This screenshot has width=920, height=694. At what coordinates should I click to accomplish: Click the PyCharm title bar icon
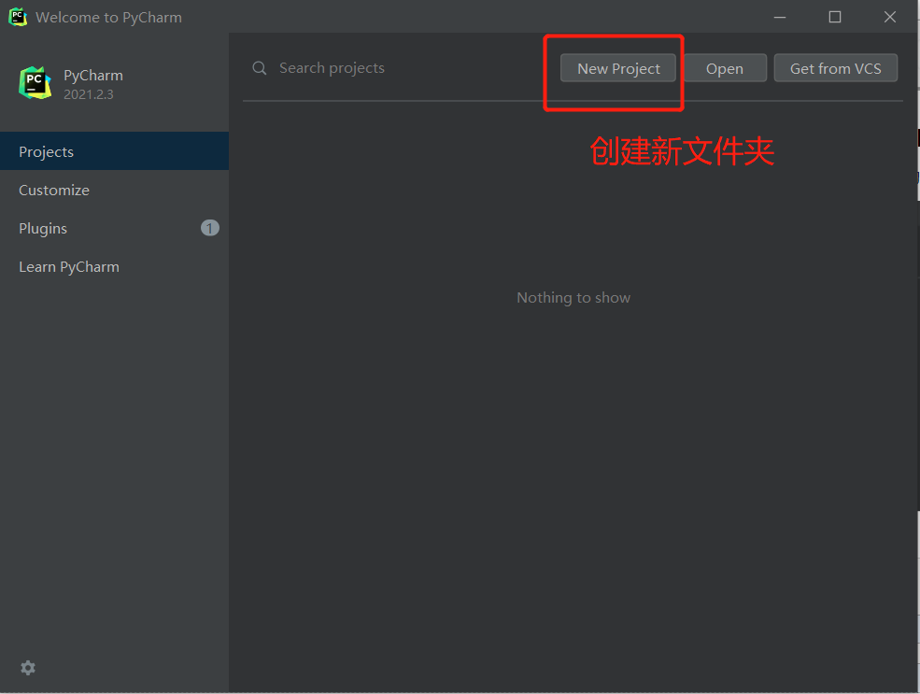18,17
